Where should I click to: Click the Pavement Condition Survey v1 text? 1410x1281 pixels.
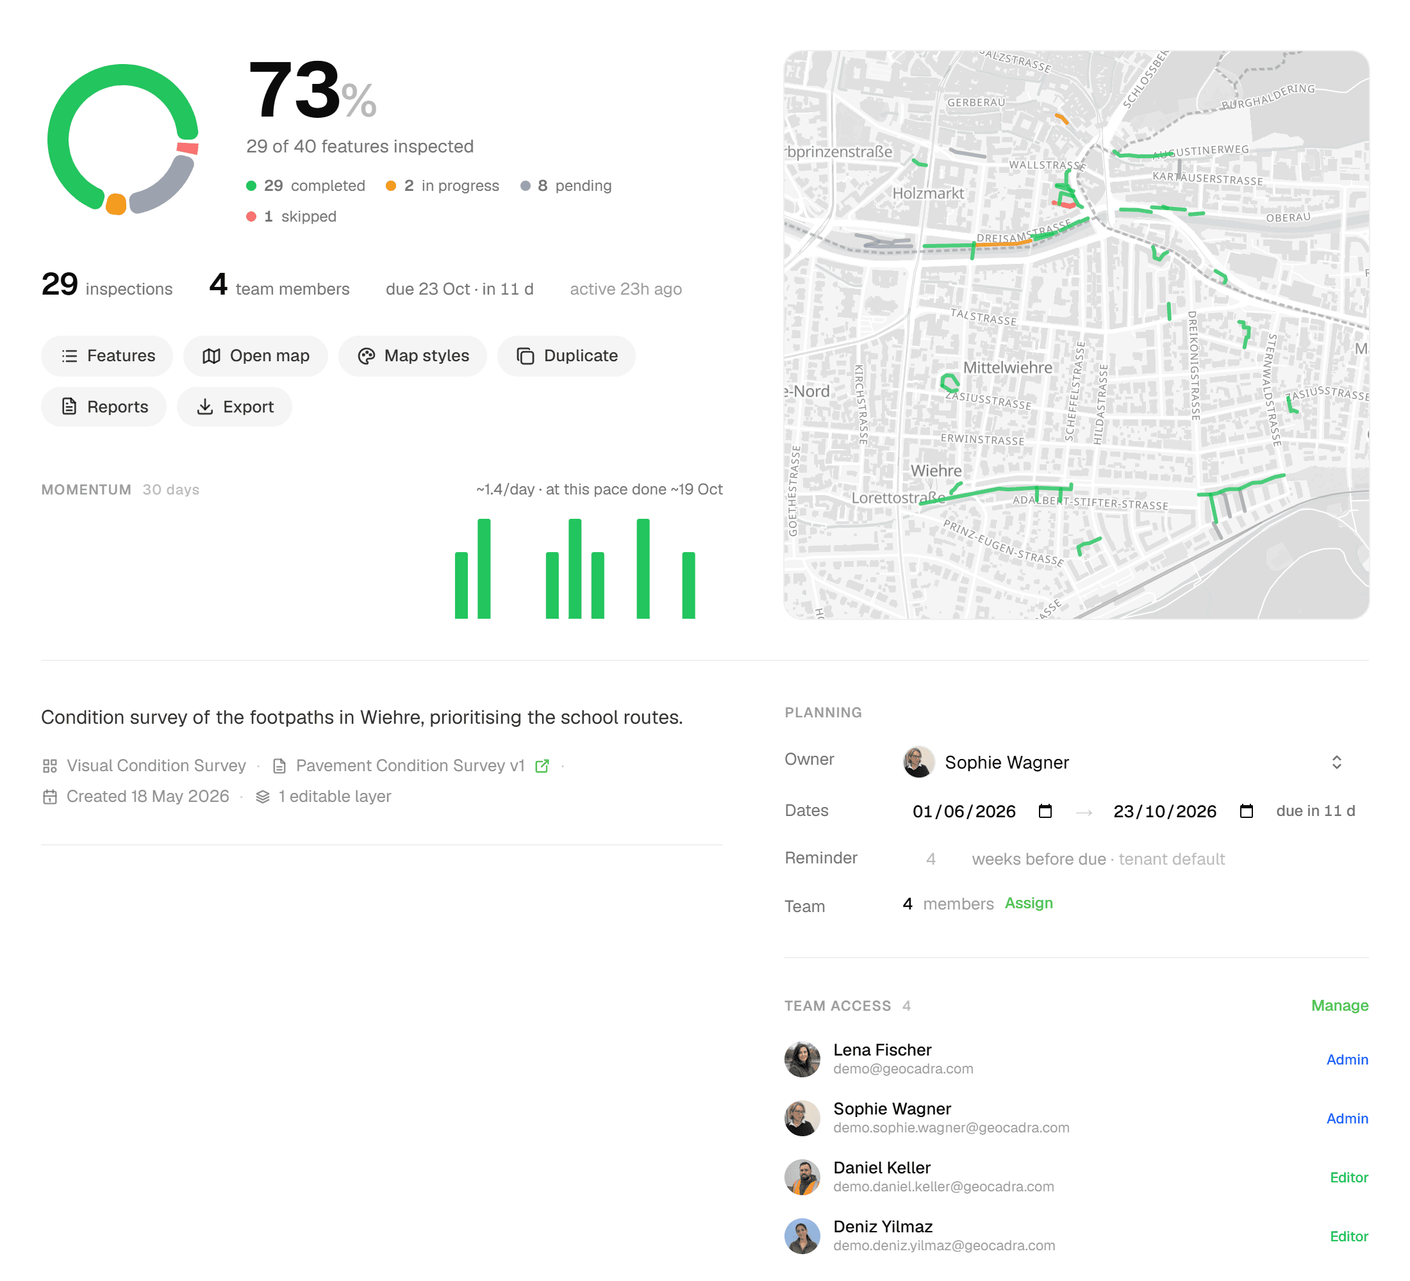point(410,766)
